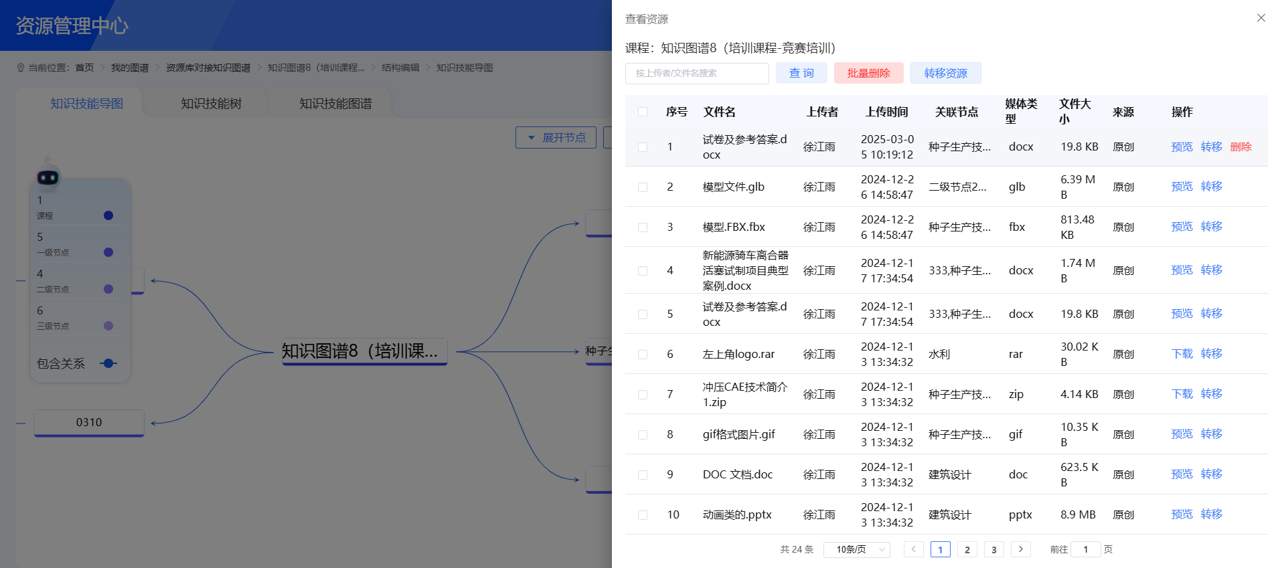Click the 二级节点 legend color dot
Image resolution: width=1276 pixels, height=568 pixels.
[x=108, y=289]
